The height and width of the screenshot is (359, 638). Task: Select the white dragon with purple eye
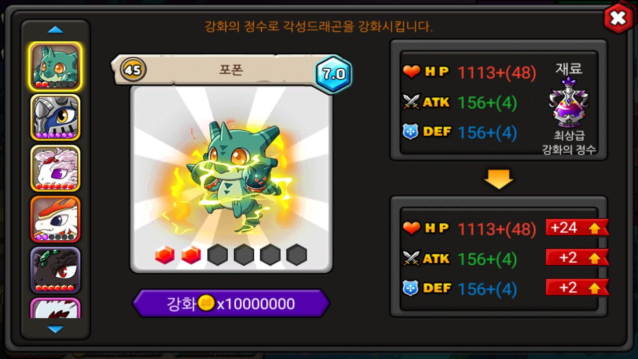pyautogui.click(x=55, y=168)
